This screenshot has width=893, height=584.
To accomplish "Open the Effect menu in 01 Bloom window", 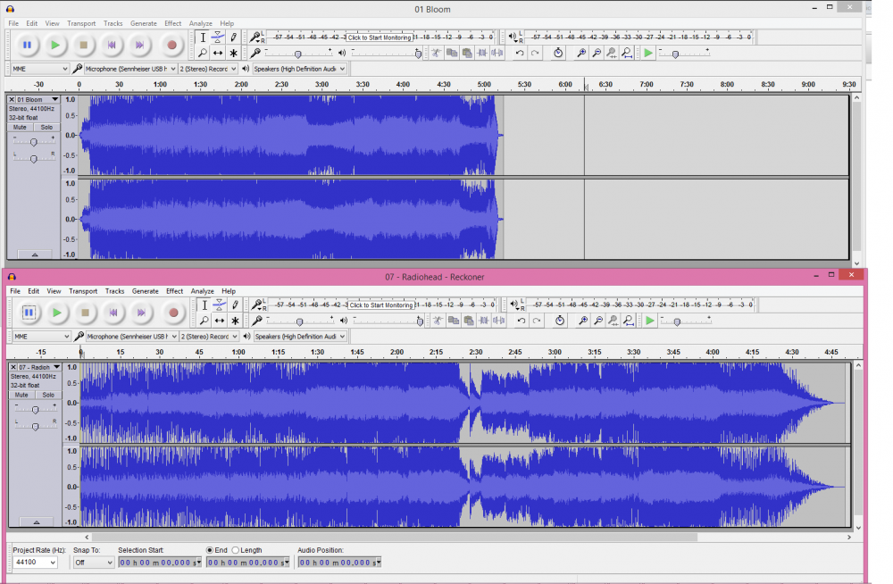I will (x=172, y=23).
